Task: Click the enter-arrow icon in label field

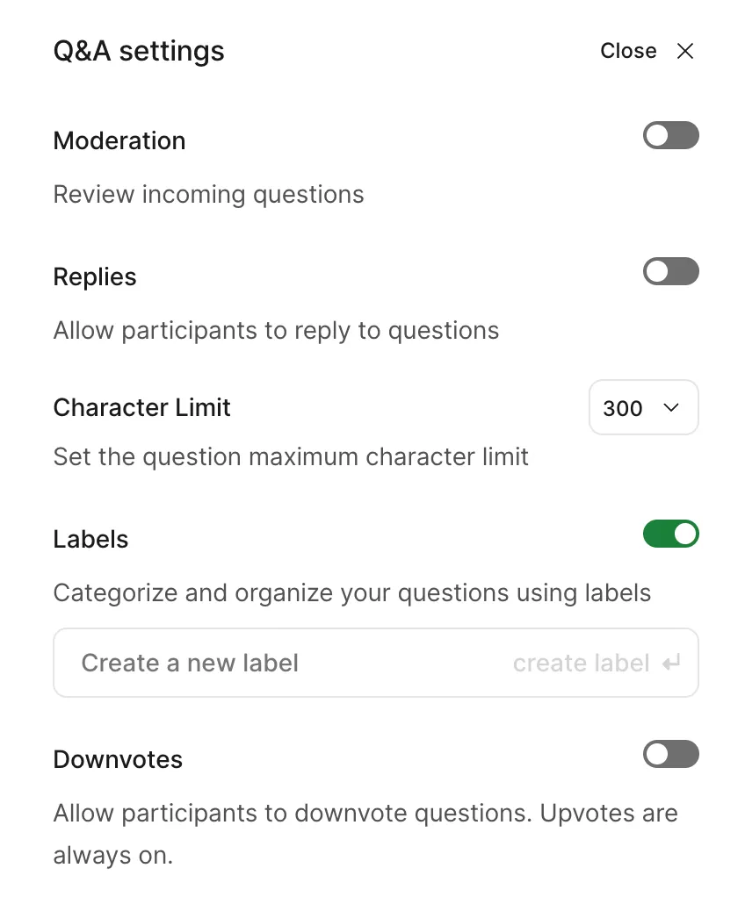Action: point(671,663)
